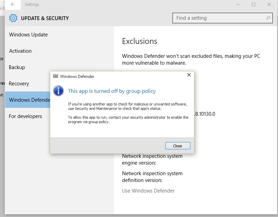The width and height of the screenshot is (278, 217).
Task: Close the Settings window
Action: [269, 4]
